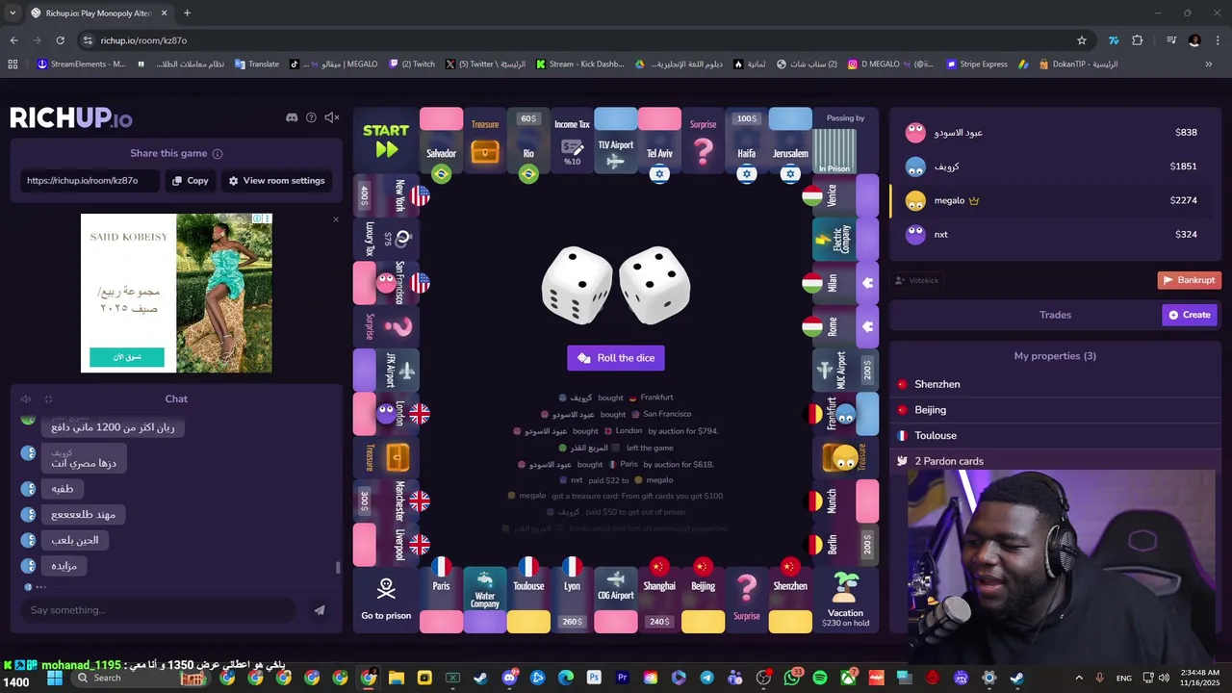
Task: Bookmark this page with the star icon
Action: 1082,40
